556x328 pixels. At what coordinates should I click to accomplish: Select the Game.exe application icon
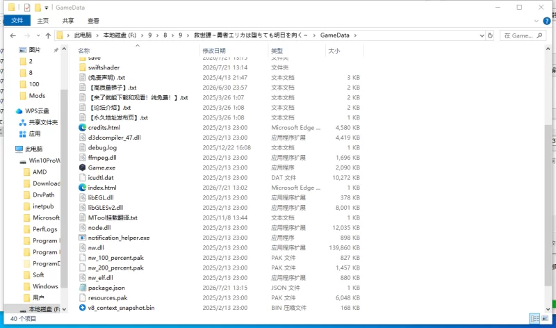click(x=82, y=167)
